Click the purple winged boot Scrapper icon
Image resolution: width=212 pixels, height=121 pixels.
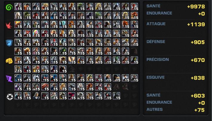pyautogui.click(x=9, y=79)
